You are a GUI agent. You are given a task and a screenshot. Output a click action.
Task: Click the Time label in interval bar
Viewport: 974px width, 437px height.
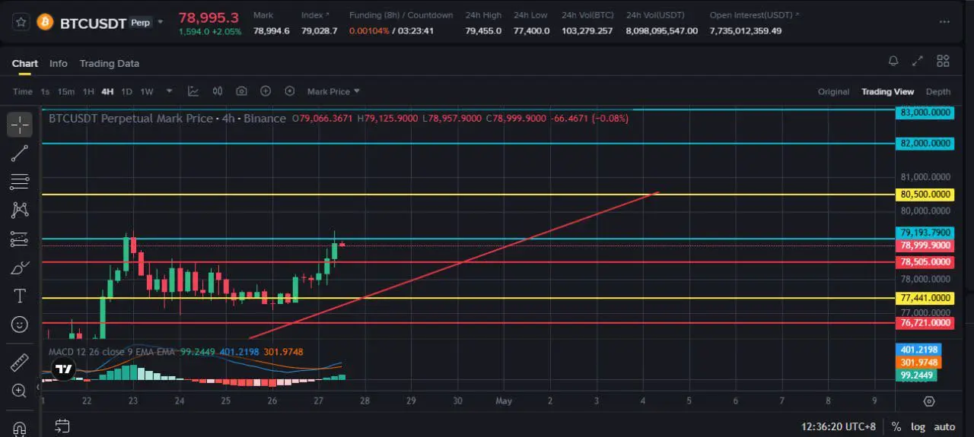point(23,91)
